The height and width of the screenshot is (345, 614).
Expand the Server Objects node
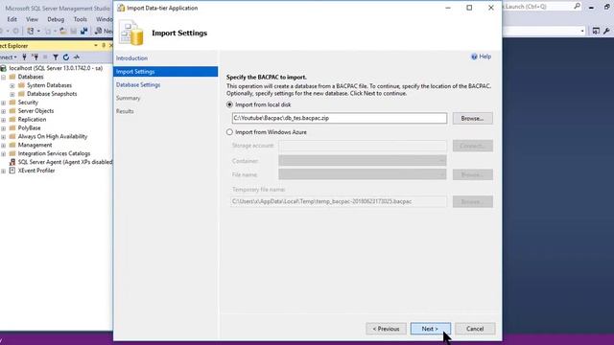point(4,111)
